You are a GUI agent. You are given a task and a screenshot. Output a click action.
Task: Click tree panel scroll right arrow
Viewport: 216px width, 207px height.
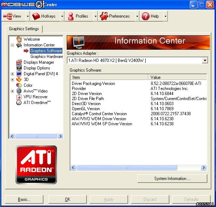point(60,136)
